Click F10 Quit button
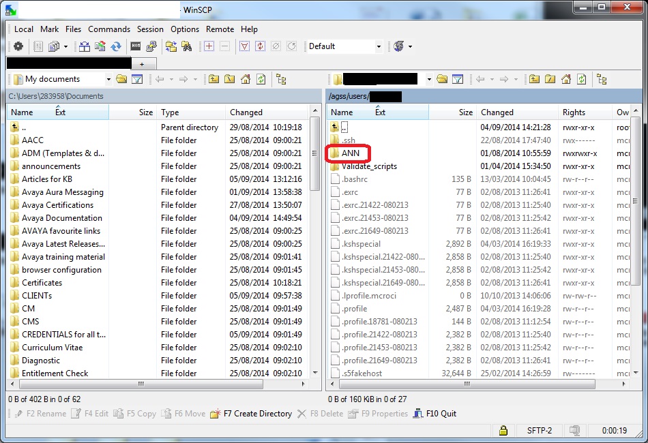This screenshot has height=443, width=648. (435, 414)
